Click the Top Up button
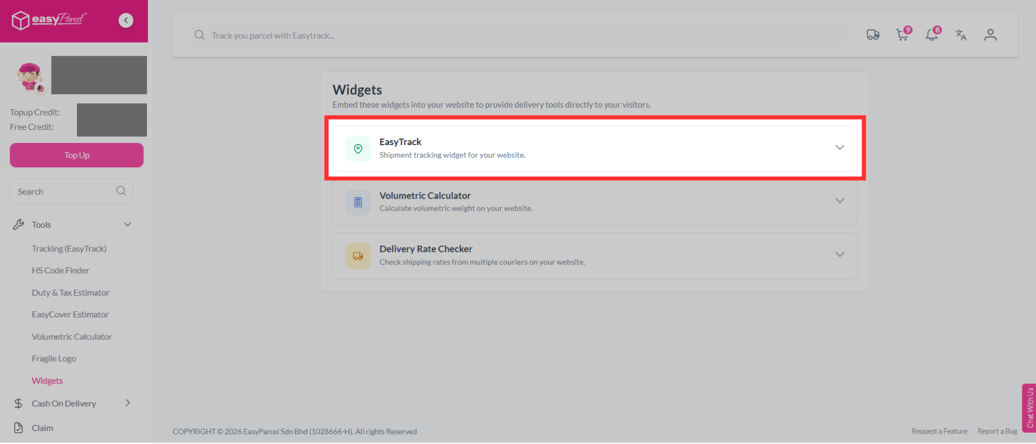The width and height of the screenshot is (1036, 444). (x=76, y=155)
